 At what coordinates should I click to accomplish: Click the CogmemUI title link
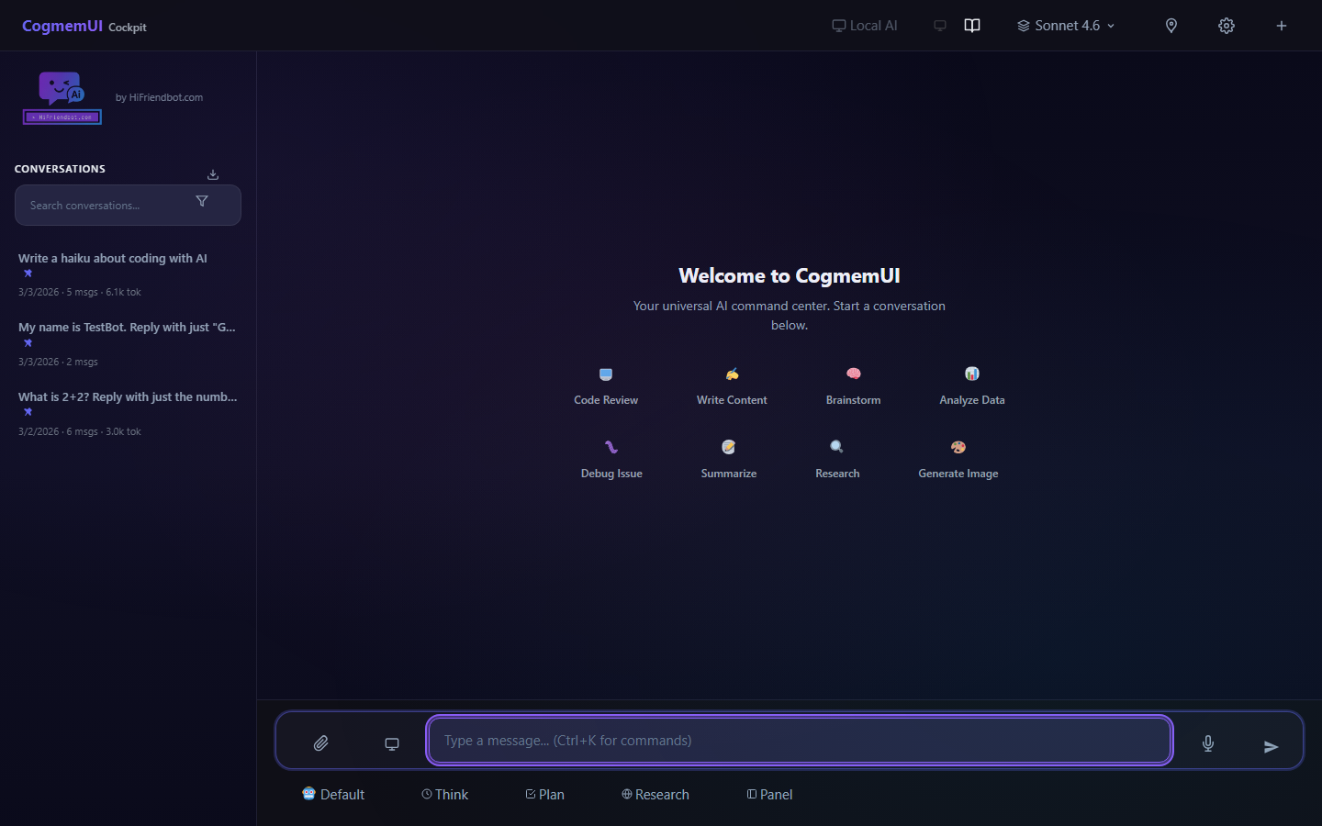point(62,26)
